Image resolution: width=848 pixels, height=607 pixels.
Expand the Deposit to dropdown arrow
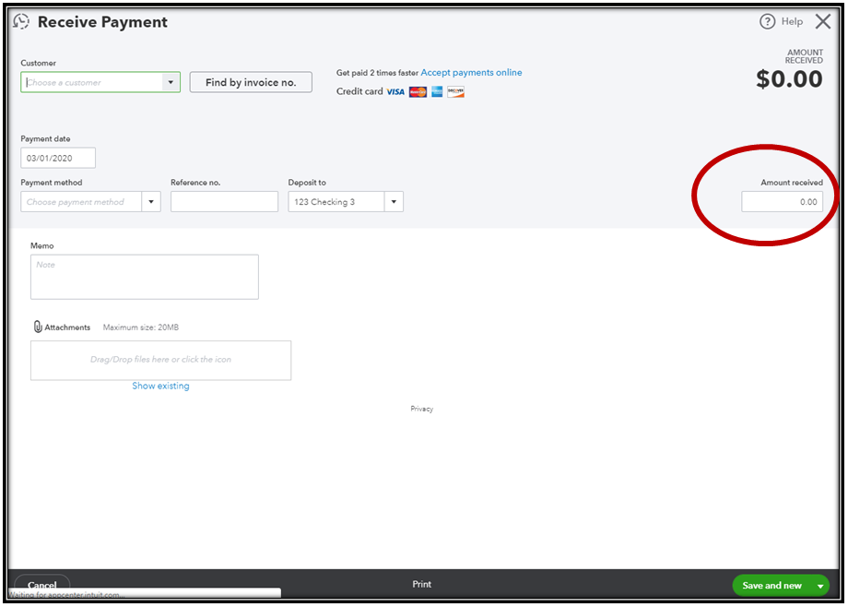(x=394, y=202)
